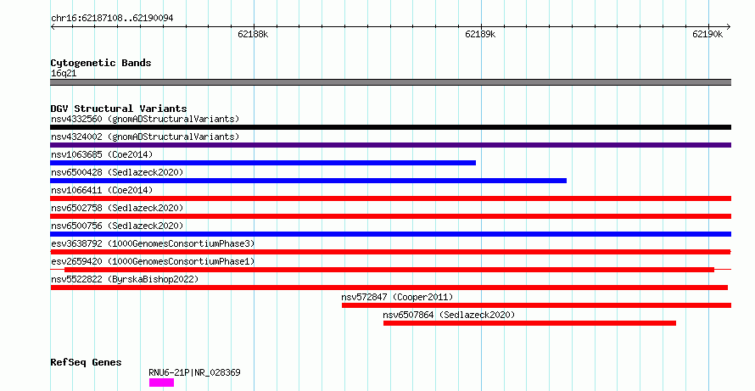The height and width of the screenshot is (391, 755).
Task: Click the nsv4332560 black variant bar
Action: point(390,127)
